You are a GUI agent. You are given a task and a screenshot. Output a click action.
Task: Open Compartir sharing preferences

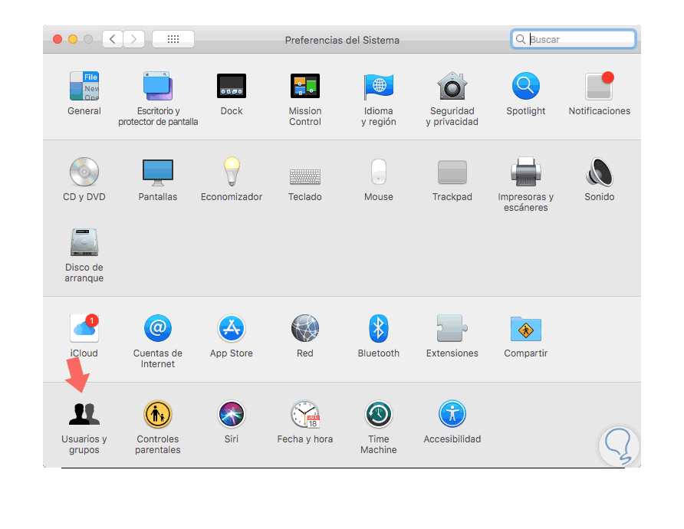coord(525,329)
